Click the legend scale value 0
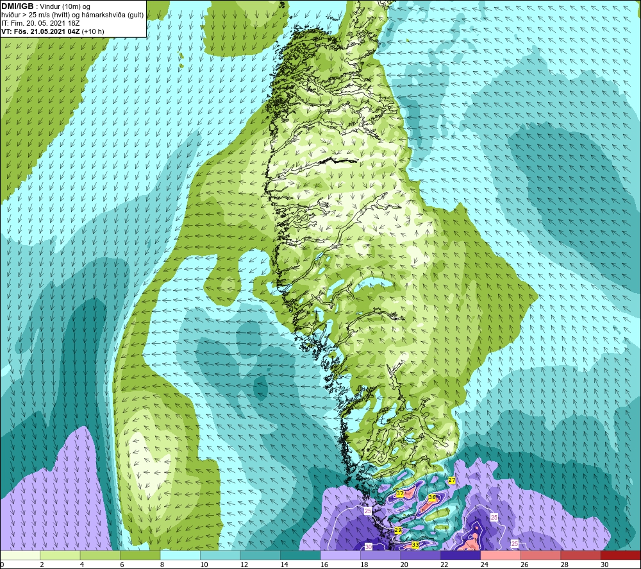 [x=2, y=565]
